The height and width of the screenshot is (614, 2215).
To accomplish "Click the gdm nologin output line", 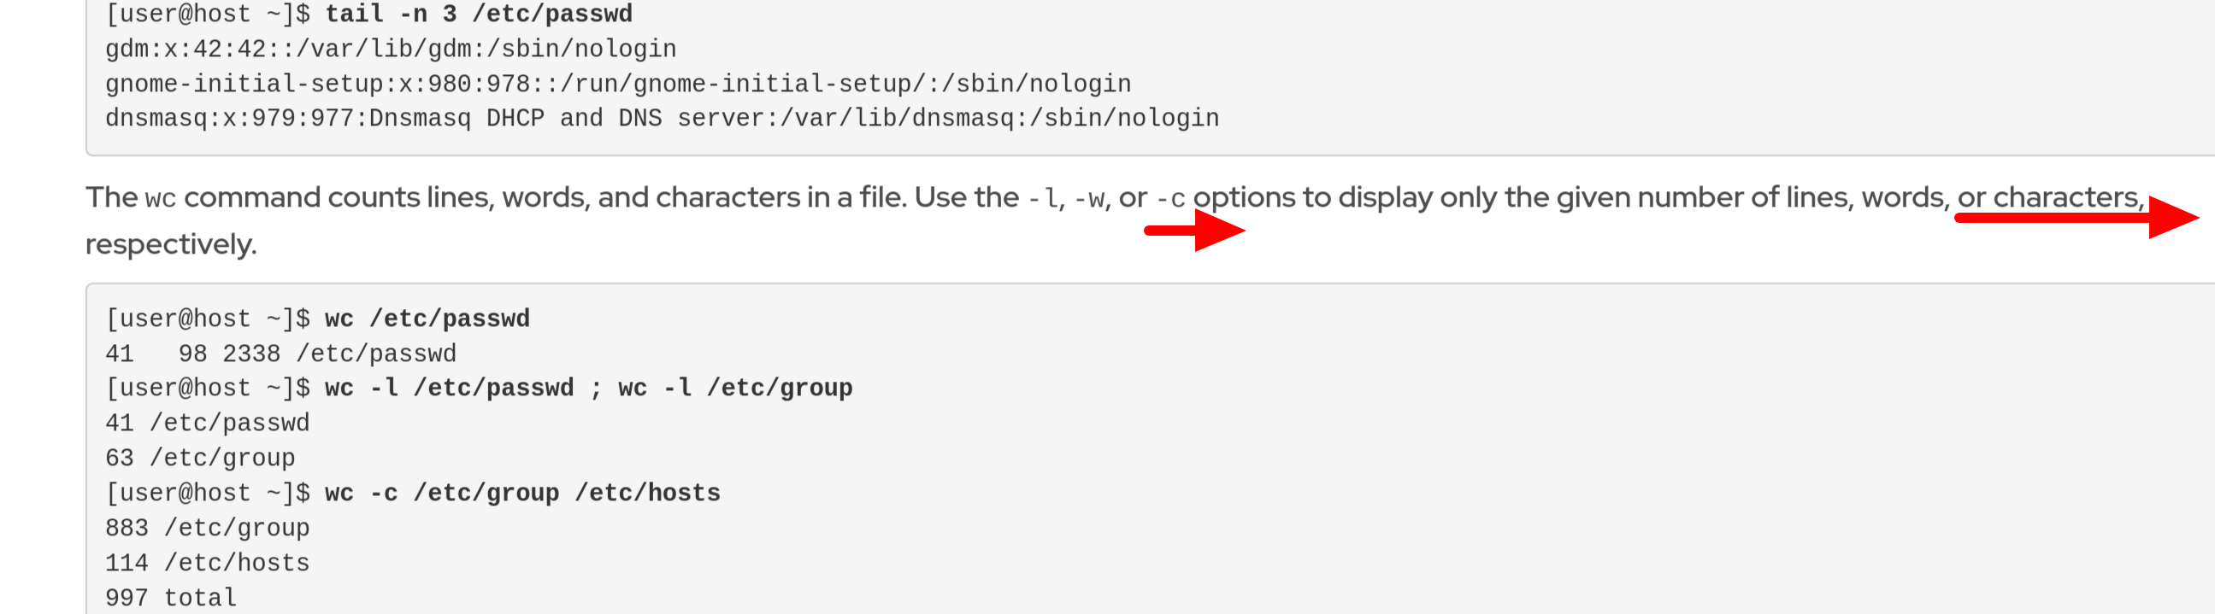I will [391, 49].
